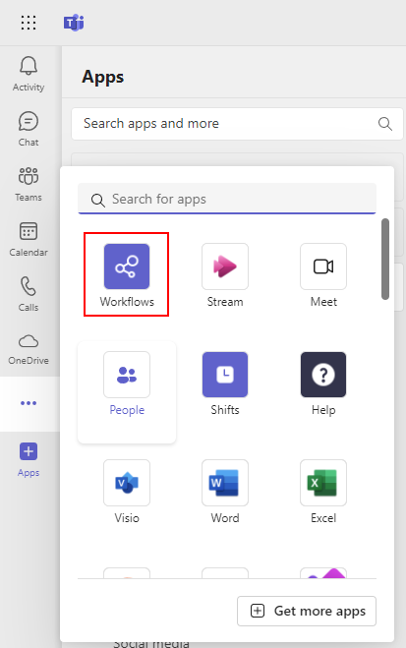
Task: Click the flyout's vertical scrollbar thumb
Action: point(385,260)
